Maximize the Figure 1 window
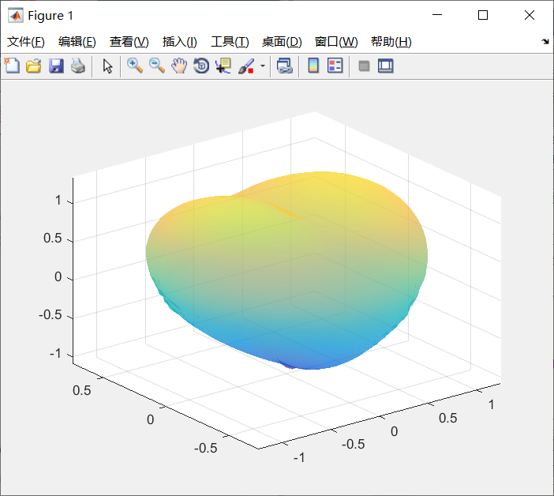 point(483,15)
